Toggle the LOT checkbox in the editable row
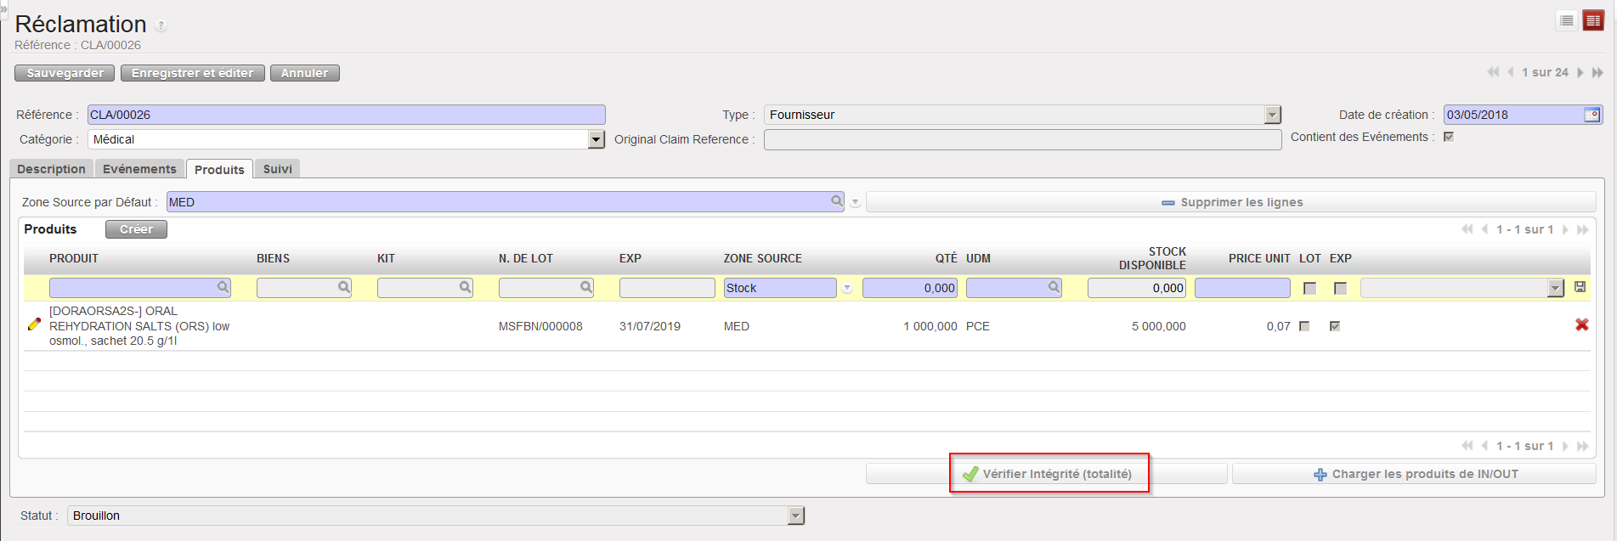Viewport: 1617px width, 541px height. pyautogui.click(x=1309, y=289)
